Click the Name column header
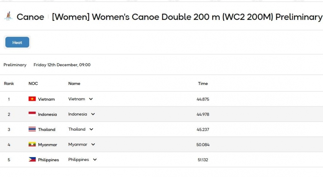 [74, 84]
